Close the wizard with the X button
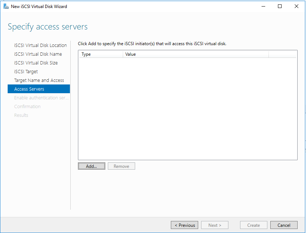The image size is (306, 233). [x=297, y=6]
